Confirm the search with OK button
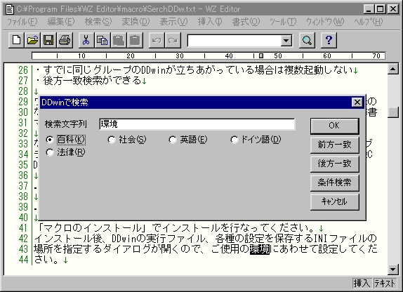 click(334, 126)
